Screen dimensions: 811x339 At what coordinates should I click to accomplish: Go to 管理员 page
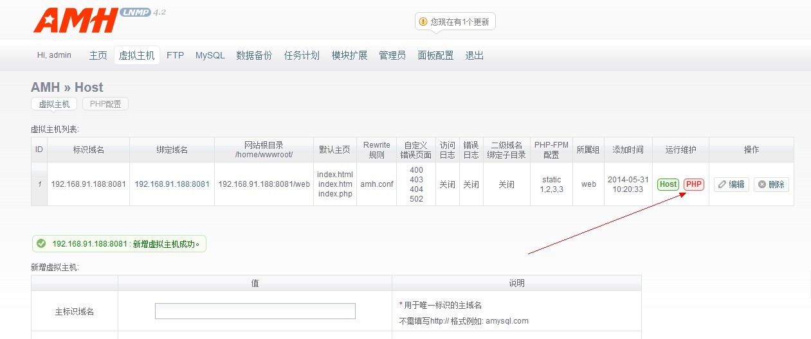point(392,55)
